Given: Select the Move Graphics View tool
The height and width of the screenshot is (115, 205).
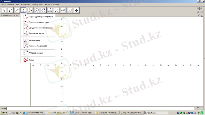Looking at the screenshot, I should (76, 10).
